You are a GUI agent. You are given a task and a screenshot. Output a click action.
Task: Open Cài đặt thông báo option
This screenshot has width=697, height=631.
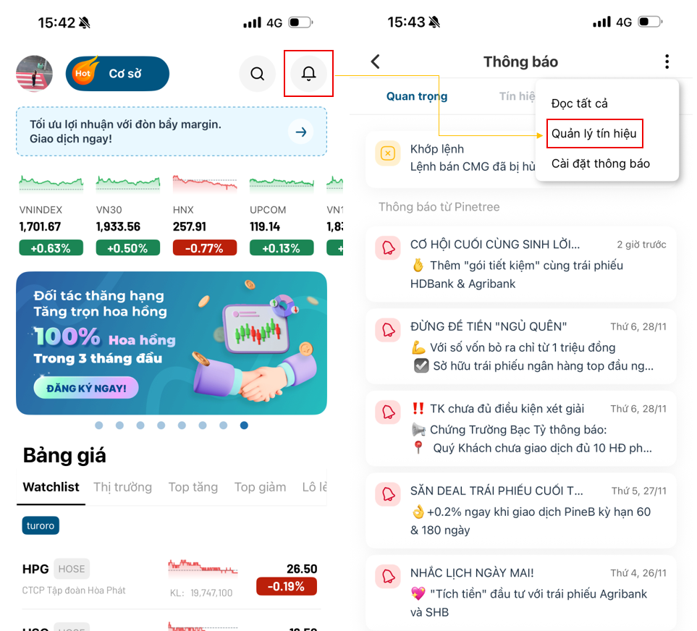[x=601, y=164]
